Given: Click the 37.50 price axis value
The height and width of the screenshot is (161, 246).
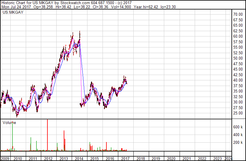Looking at the screenshot, I should pos(238,86).
